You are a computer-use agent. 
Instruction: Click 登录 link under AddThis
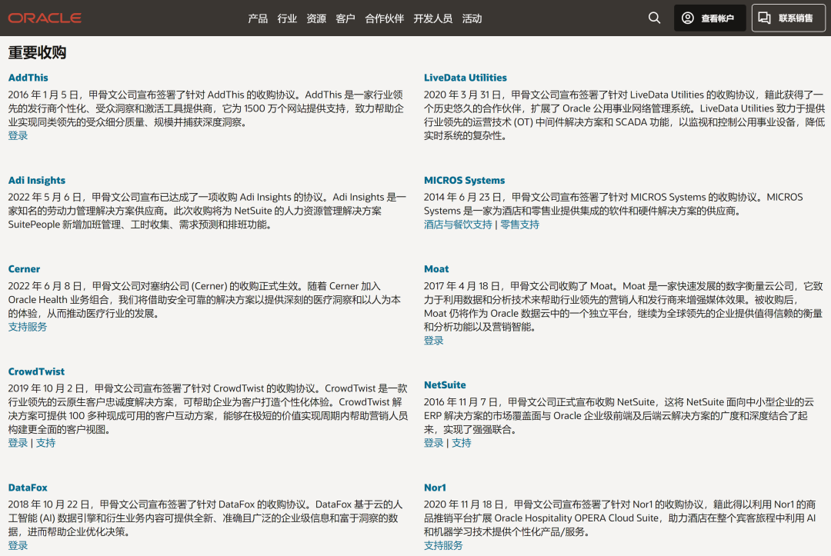[x=18, y=135]
